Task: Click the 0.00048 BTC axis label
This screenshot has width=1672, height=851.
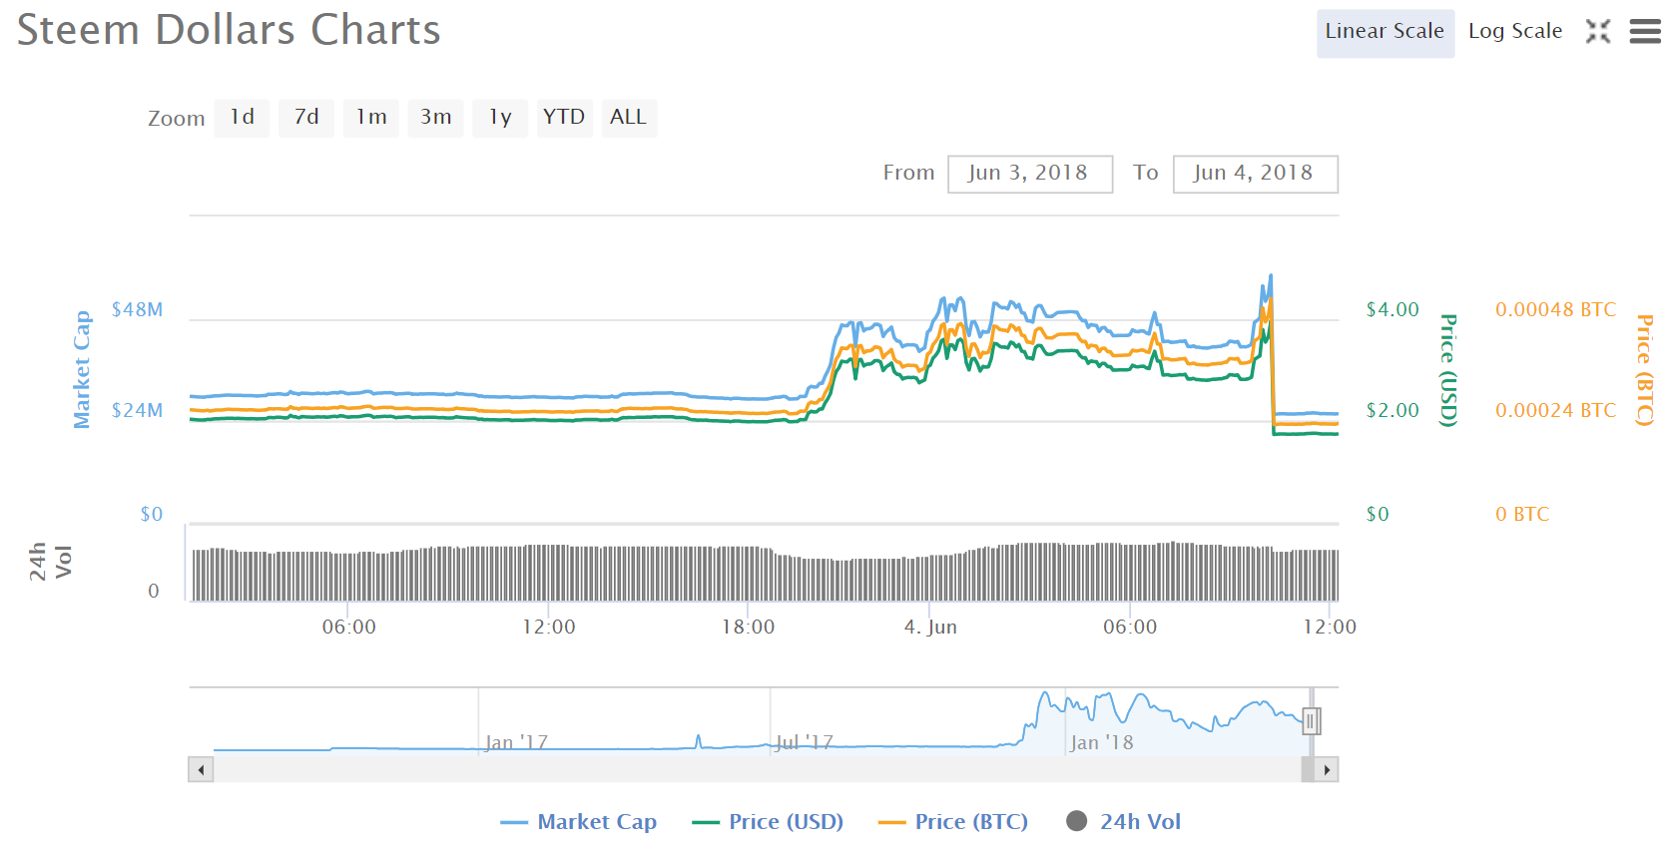Action: [1555, 310]
